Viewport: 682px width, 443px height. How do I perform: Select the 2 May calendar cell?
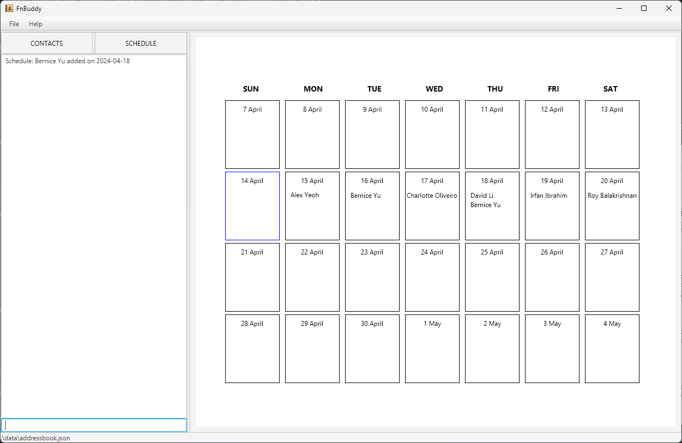tap(492, 349)
